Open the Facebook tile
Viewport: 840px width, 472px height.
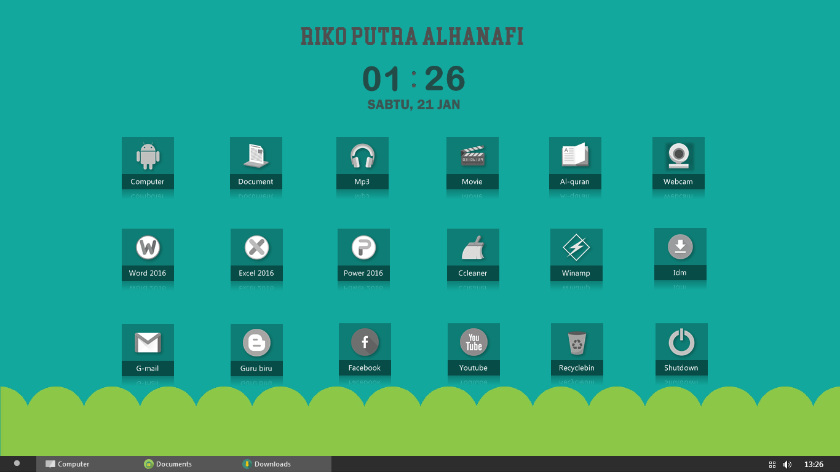coord(365,349)
